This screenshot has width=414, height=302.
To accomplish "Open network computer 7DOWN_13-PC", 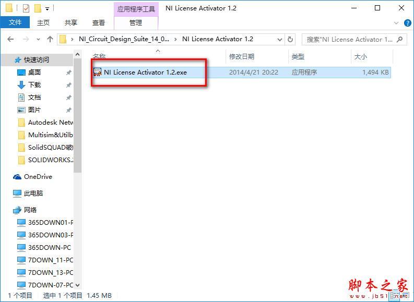I will point(45,272).
